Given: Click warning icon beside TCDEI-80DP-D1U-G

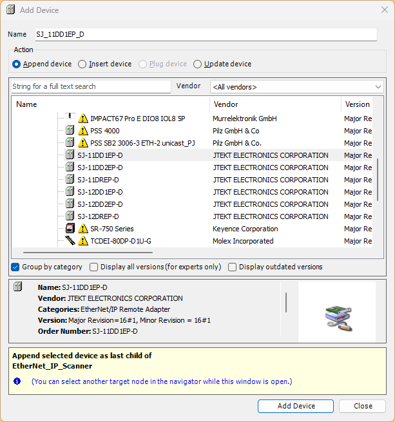Looking at the screenshot, I should (83, 240).
